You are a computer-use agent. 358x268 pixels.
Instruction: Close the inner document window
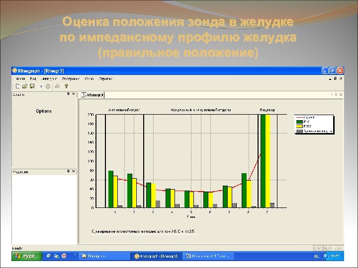[341, 78]
